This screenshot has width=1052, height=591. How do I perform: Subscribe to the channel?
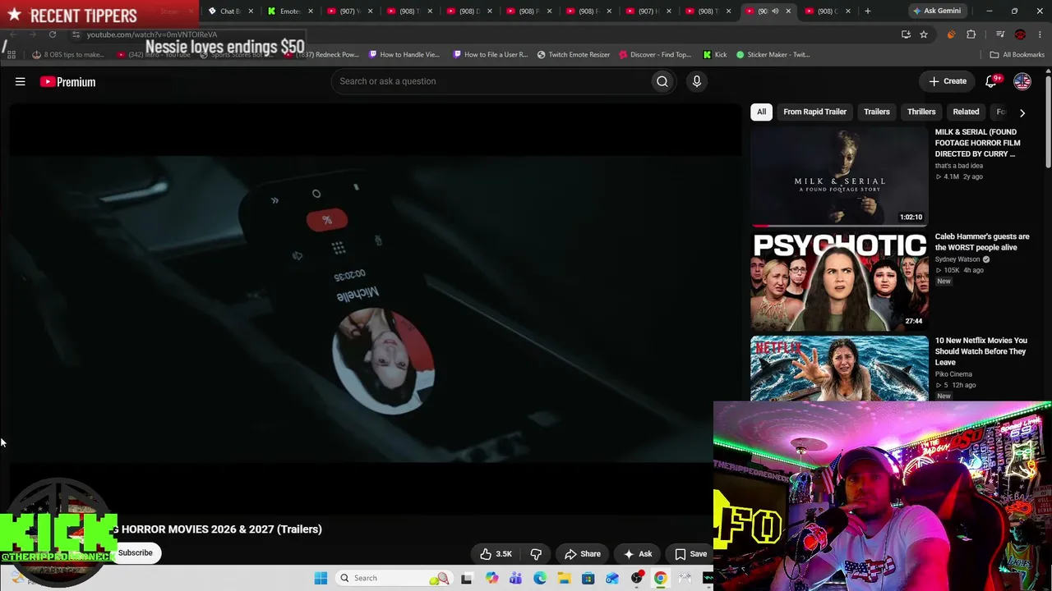coord(136,553)
